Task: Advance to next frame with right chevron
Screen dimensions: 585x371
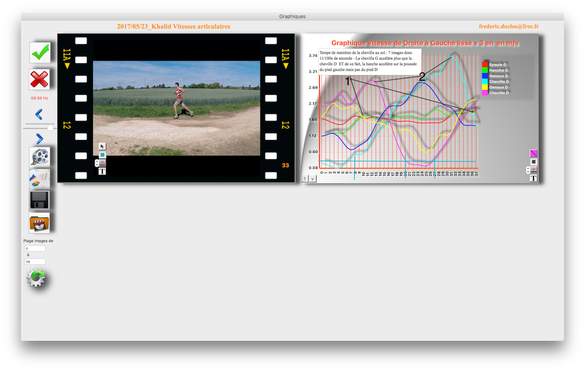Action: 39,139
